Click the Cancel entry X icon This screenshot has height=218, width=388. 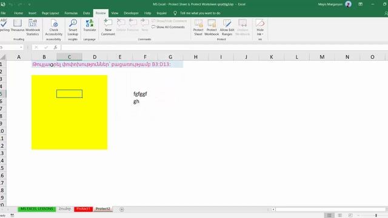pos(36,47)
